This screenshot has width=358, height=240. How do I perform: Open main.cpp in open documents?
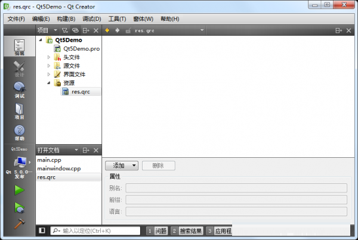[x=50, y=160]
